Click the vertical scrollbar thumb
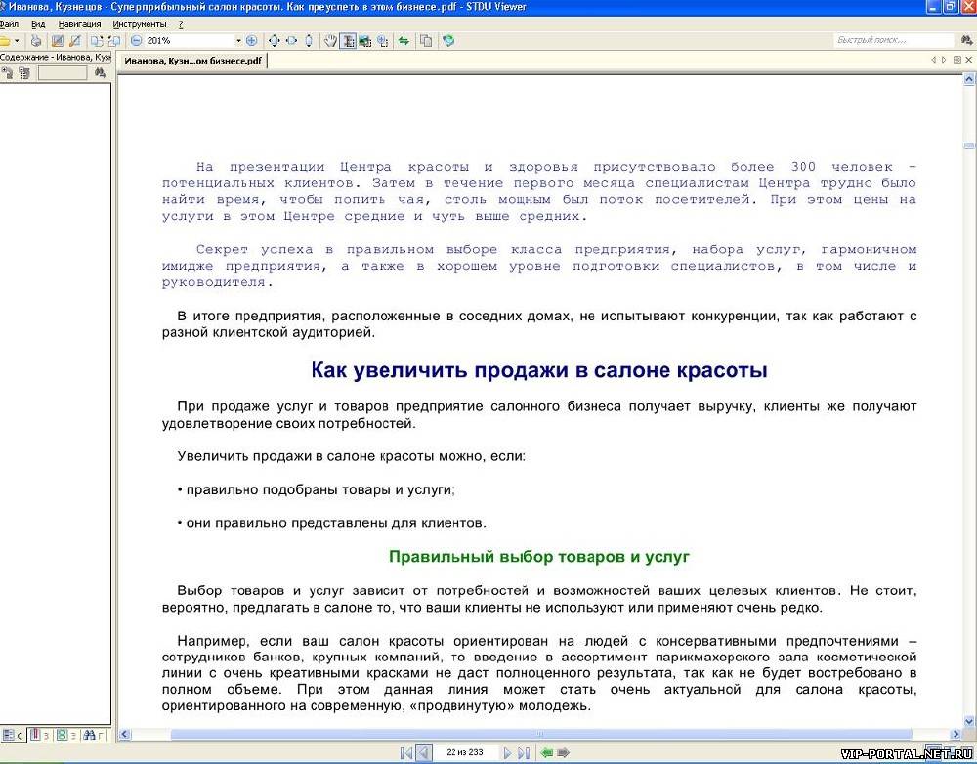The height and width of the screenshot is (764, 977). 969,146
